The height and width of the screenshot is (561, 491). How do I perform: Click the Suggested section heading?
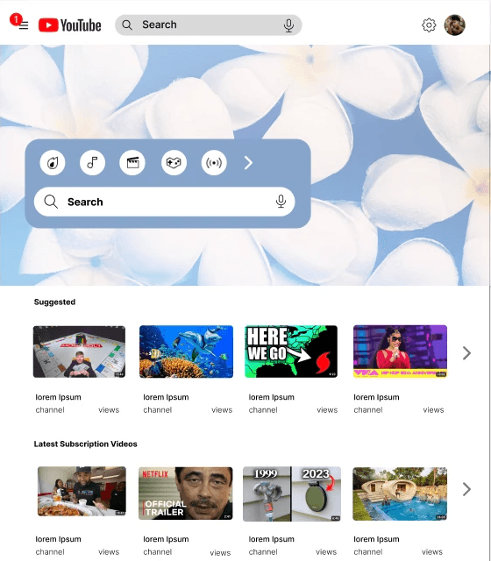[x=54, y=302]
